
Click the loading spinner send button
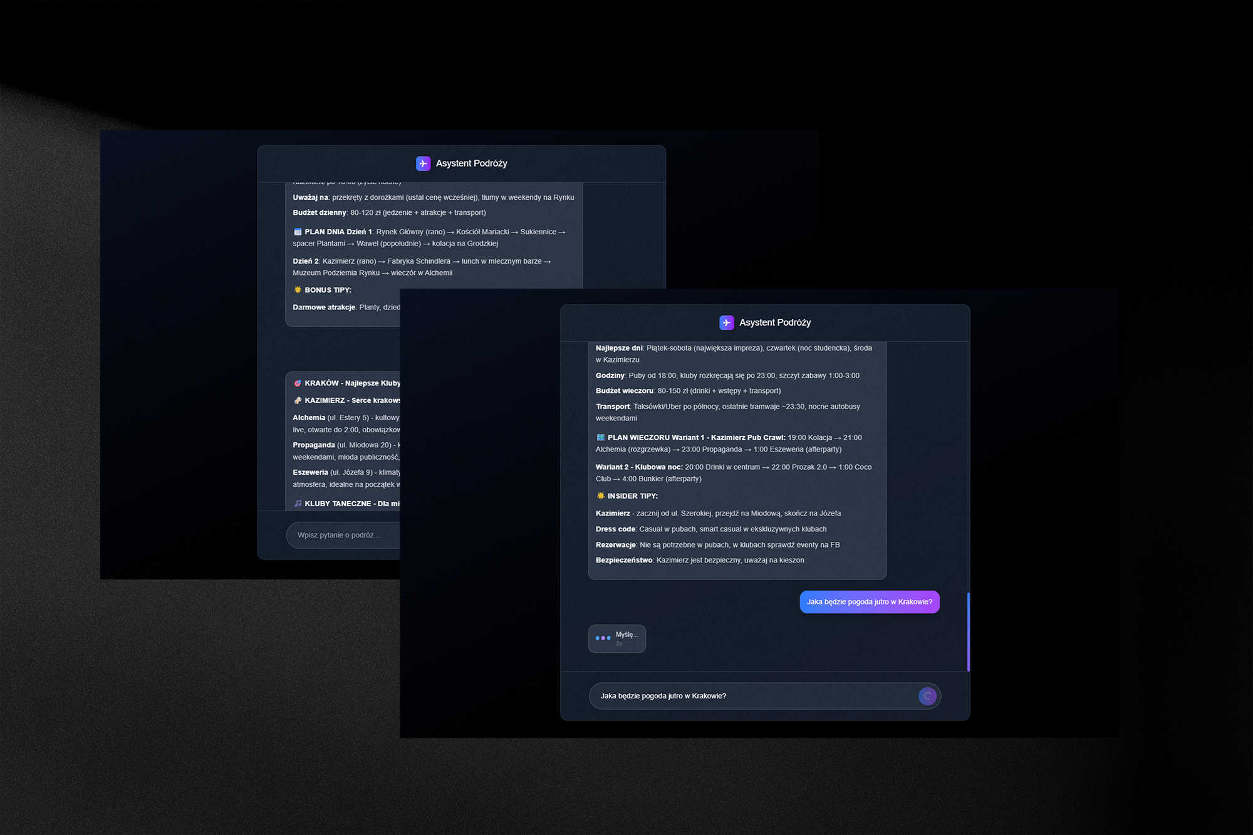[927, 696]
